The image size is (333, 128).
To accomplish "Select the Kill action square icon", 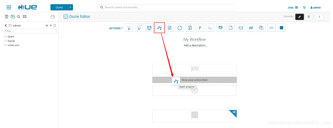I will 281,28.
